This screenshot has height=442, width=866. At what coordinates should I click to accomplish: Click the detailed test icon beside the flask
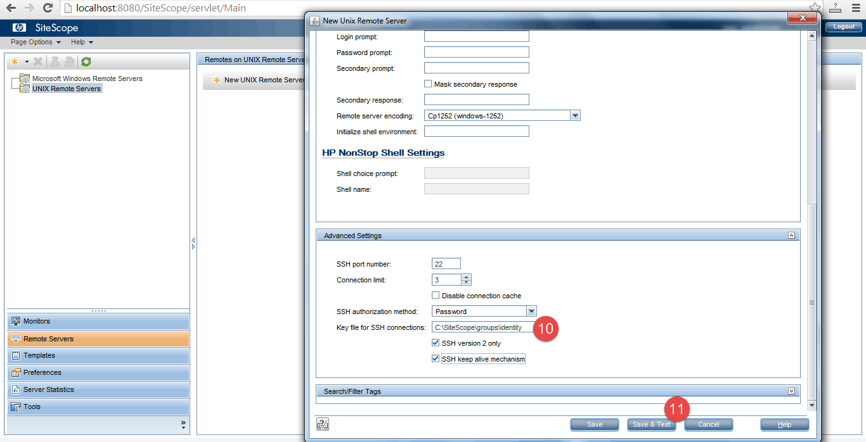pyautogui.click(x=69, y=61)
